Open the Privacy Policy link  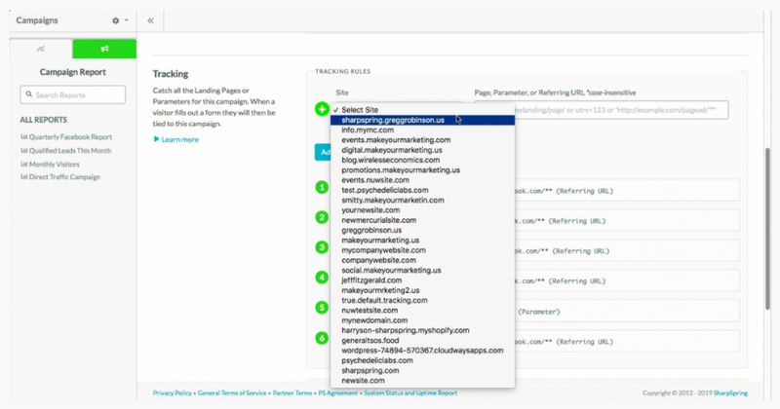click(x=173, y=393)
